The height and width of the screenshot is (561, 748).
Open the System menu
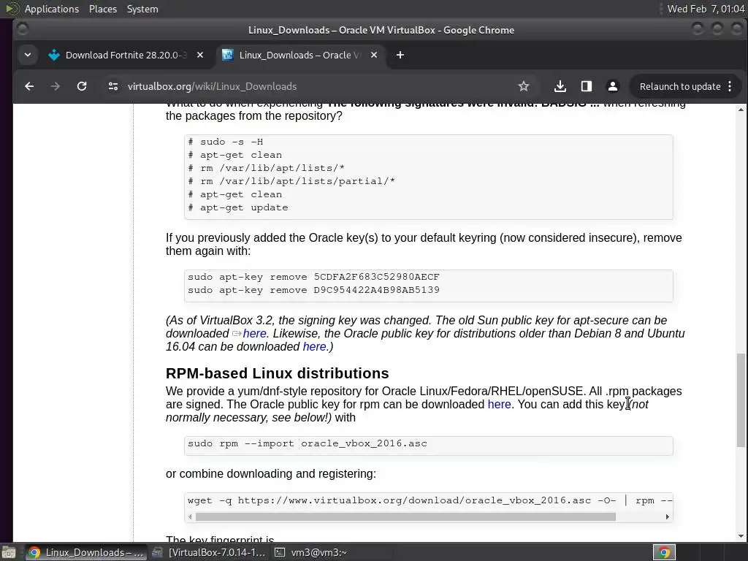(x=142, y=9)
